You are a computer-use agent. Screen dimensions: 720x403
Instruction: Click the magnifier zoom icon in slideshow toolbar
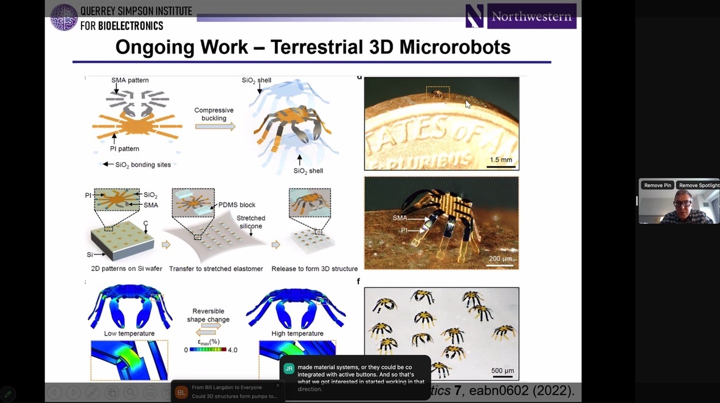(x=131, y=393)
